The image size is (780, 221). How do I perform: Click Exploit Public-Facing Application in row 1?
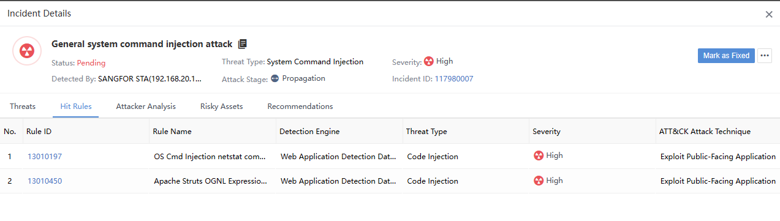coord(718,157)
